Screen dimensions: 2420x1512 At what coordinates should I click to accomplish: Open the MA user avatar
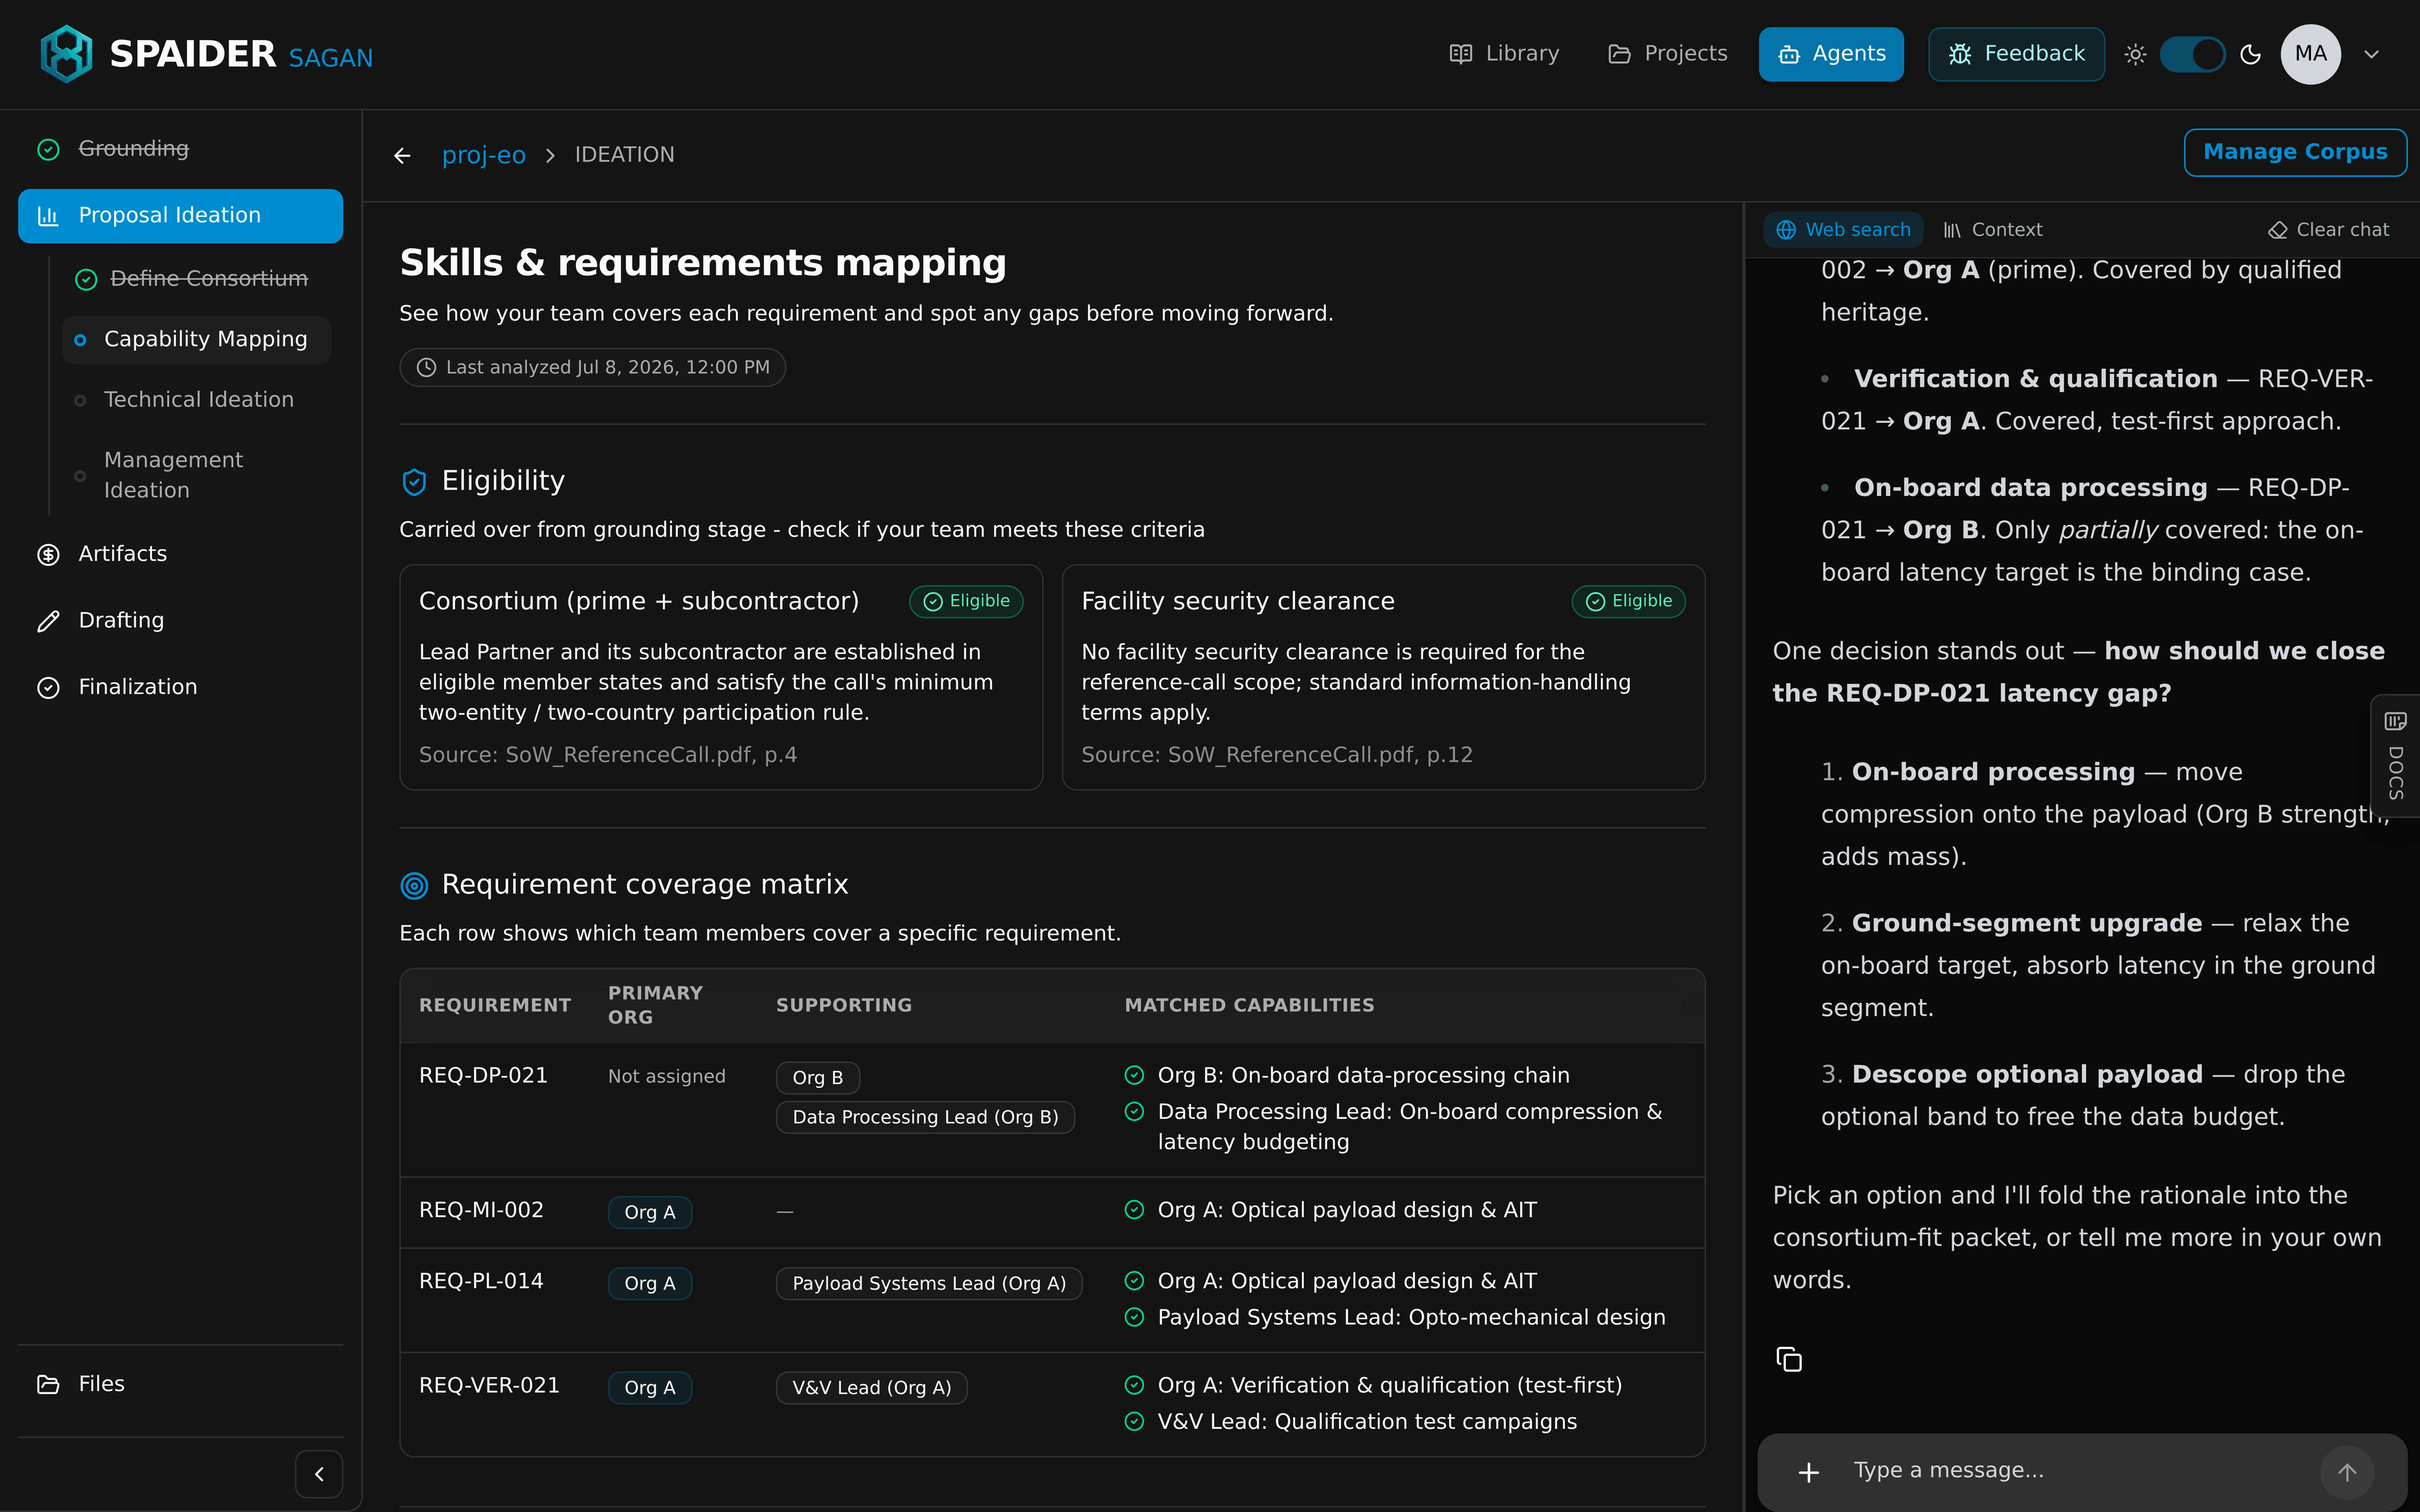click(x=2310, y=54)
